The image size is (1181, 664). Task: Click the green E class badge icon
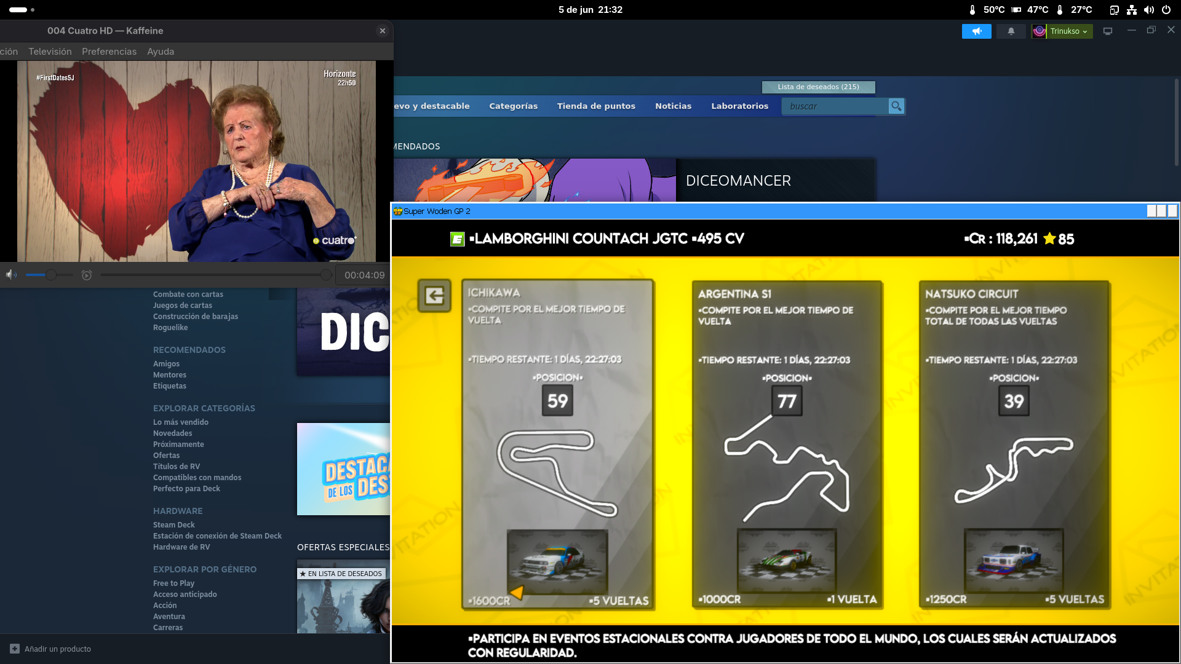[457, 239]
